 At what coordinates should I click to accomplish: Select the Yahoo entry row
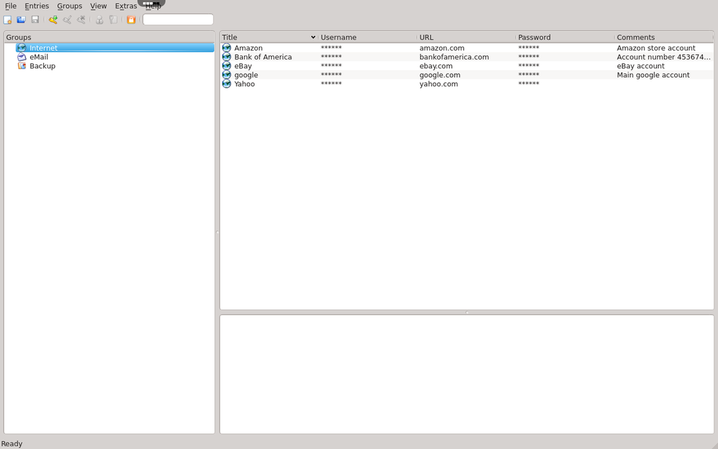coord(244,84)
